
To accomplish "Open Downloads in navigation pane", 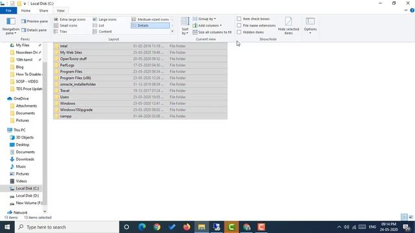I will point(25,159).
